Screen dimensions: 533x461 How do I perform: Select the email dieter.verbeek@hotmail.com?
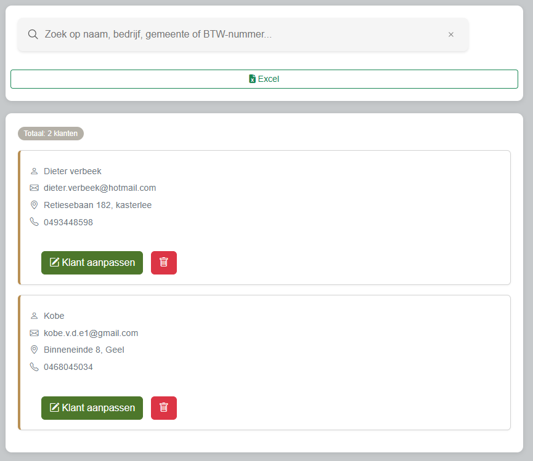(100, 188)
